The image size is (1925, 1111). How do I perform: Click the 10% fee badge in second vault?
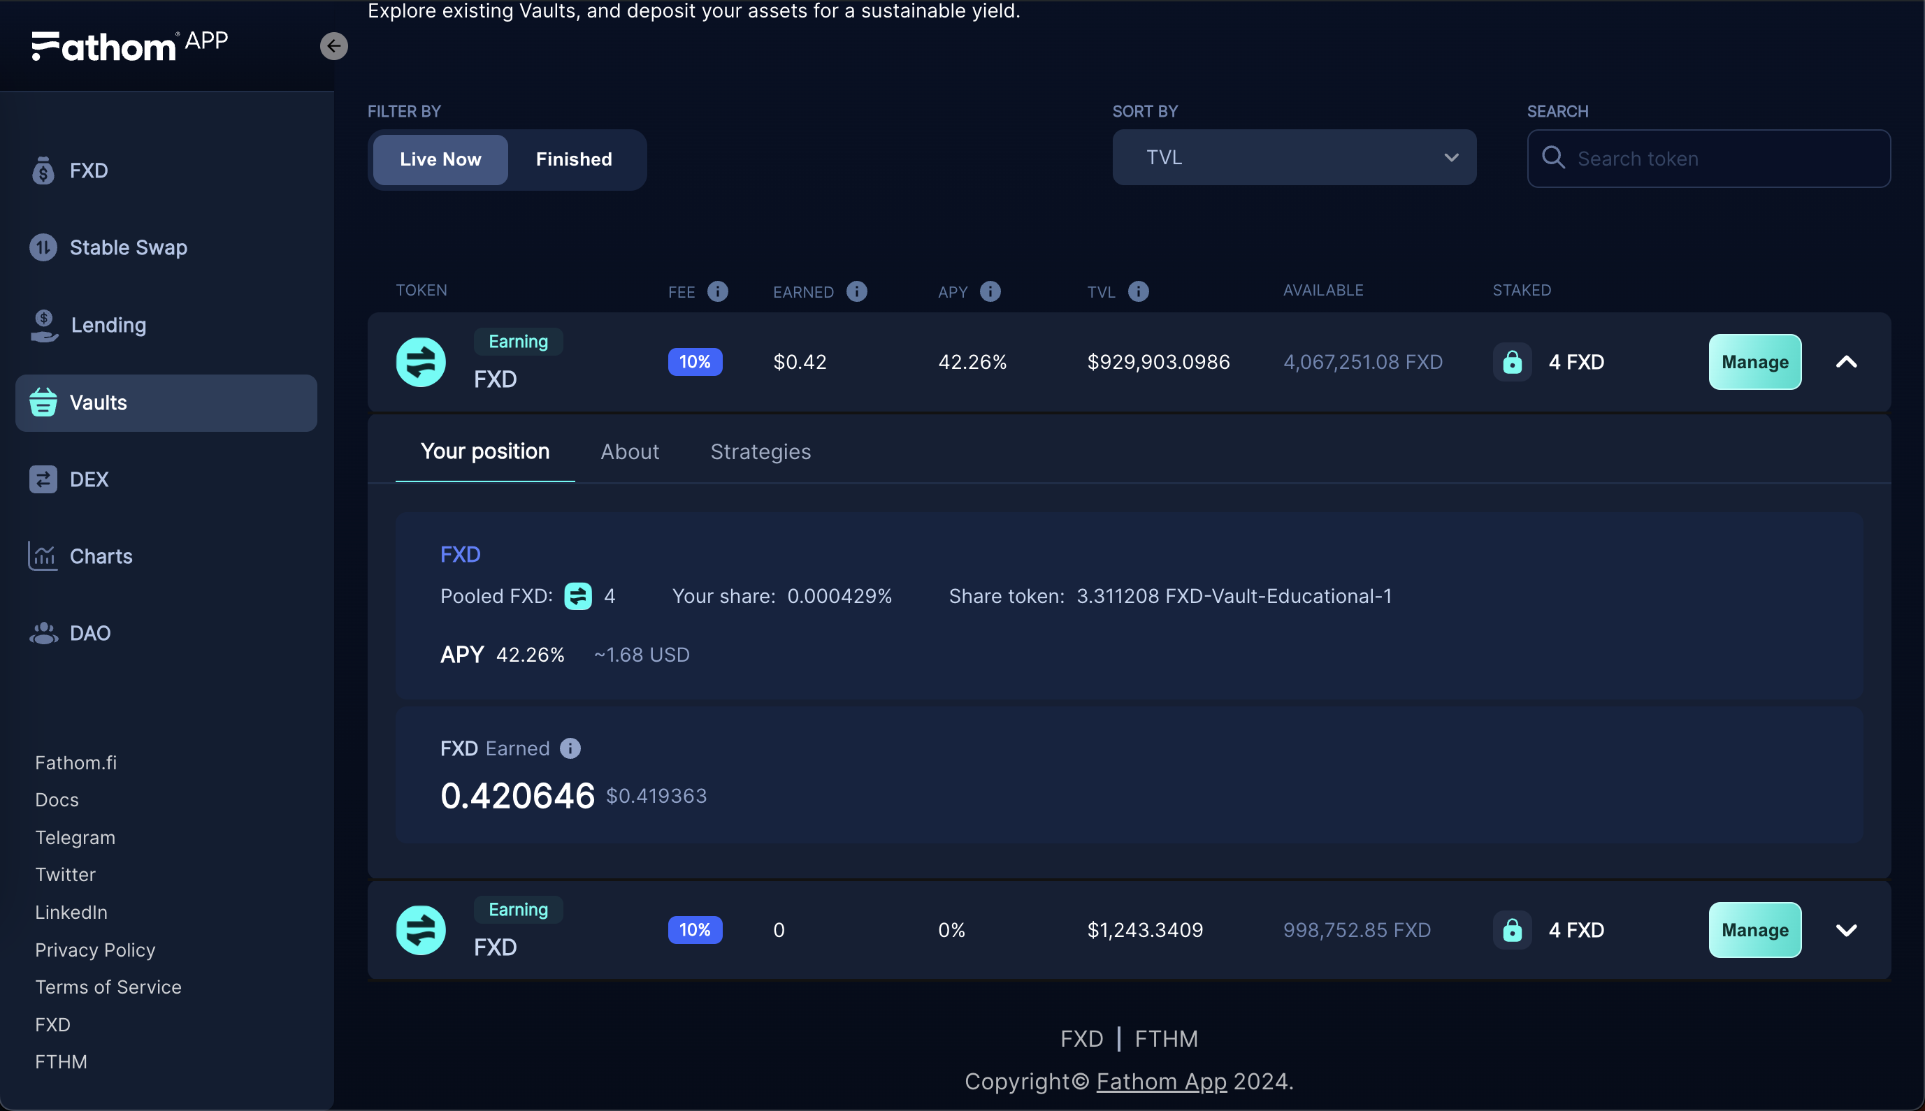[x=695, y=930]
